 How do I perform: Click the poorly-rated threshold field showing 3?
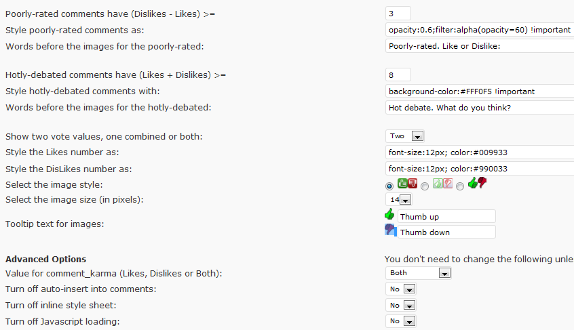coord(398,14)
